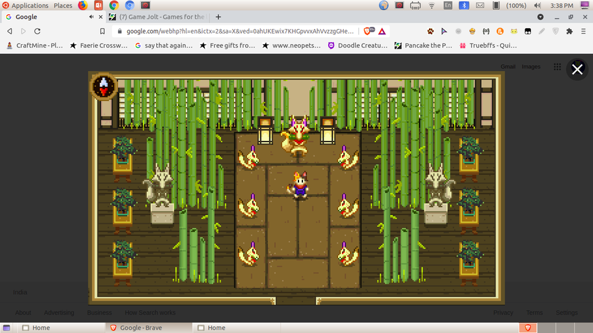Open Truebffs Quiz bookmark
This screenshot has width=593, height=333.
coord(488,45)
